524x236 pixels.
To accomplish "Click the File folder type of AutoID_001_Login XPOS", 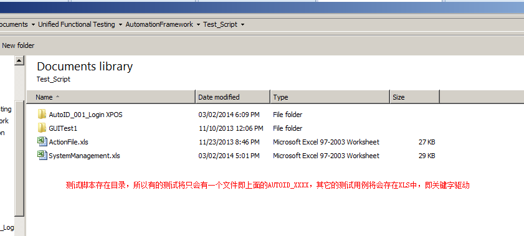I will [288, 115].
